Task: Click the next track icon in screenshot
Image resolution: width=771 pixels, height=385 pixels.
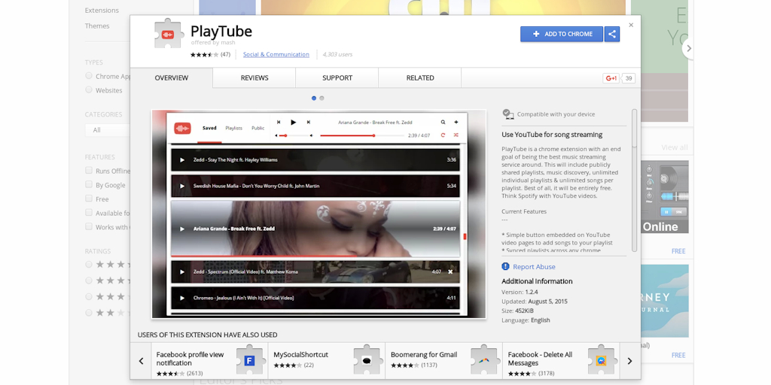Action: [x=308, y=123]
